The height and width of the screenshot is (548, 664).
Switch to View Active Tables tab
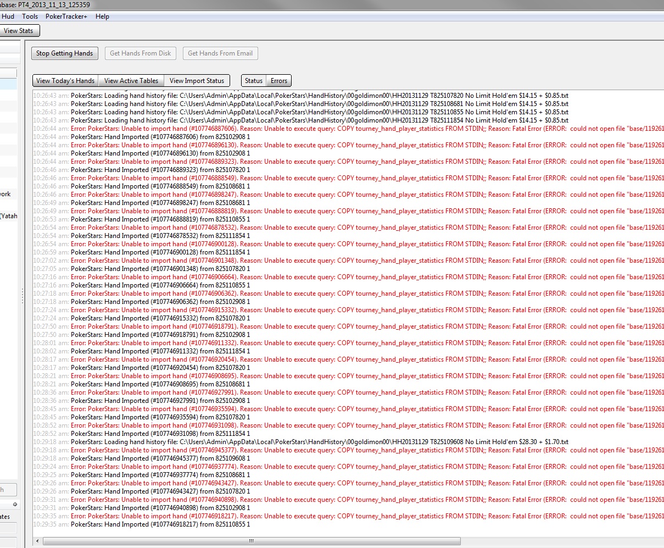(131, 81)
